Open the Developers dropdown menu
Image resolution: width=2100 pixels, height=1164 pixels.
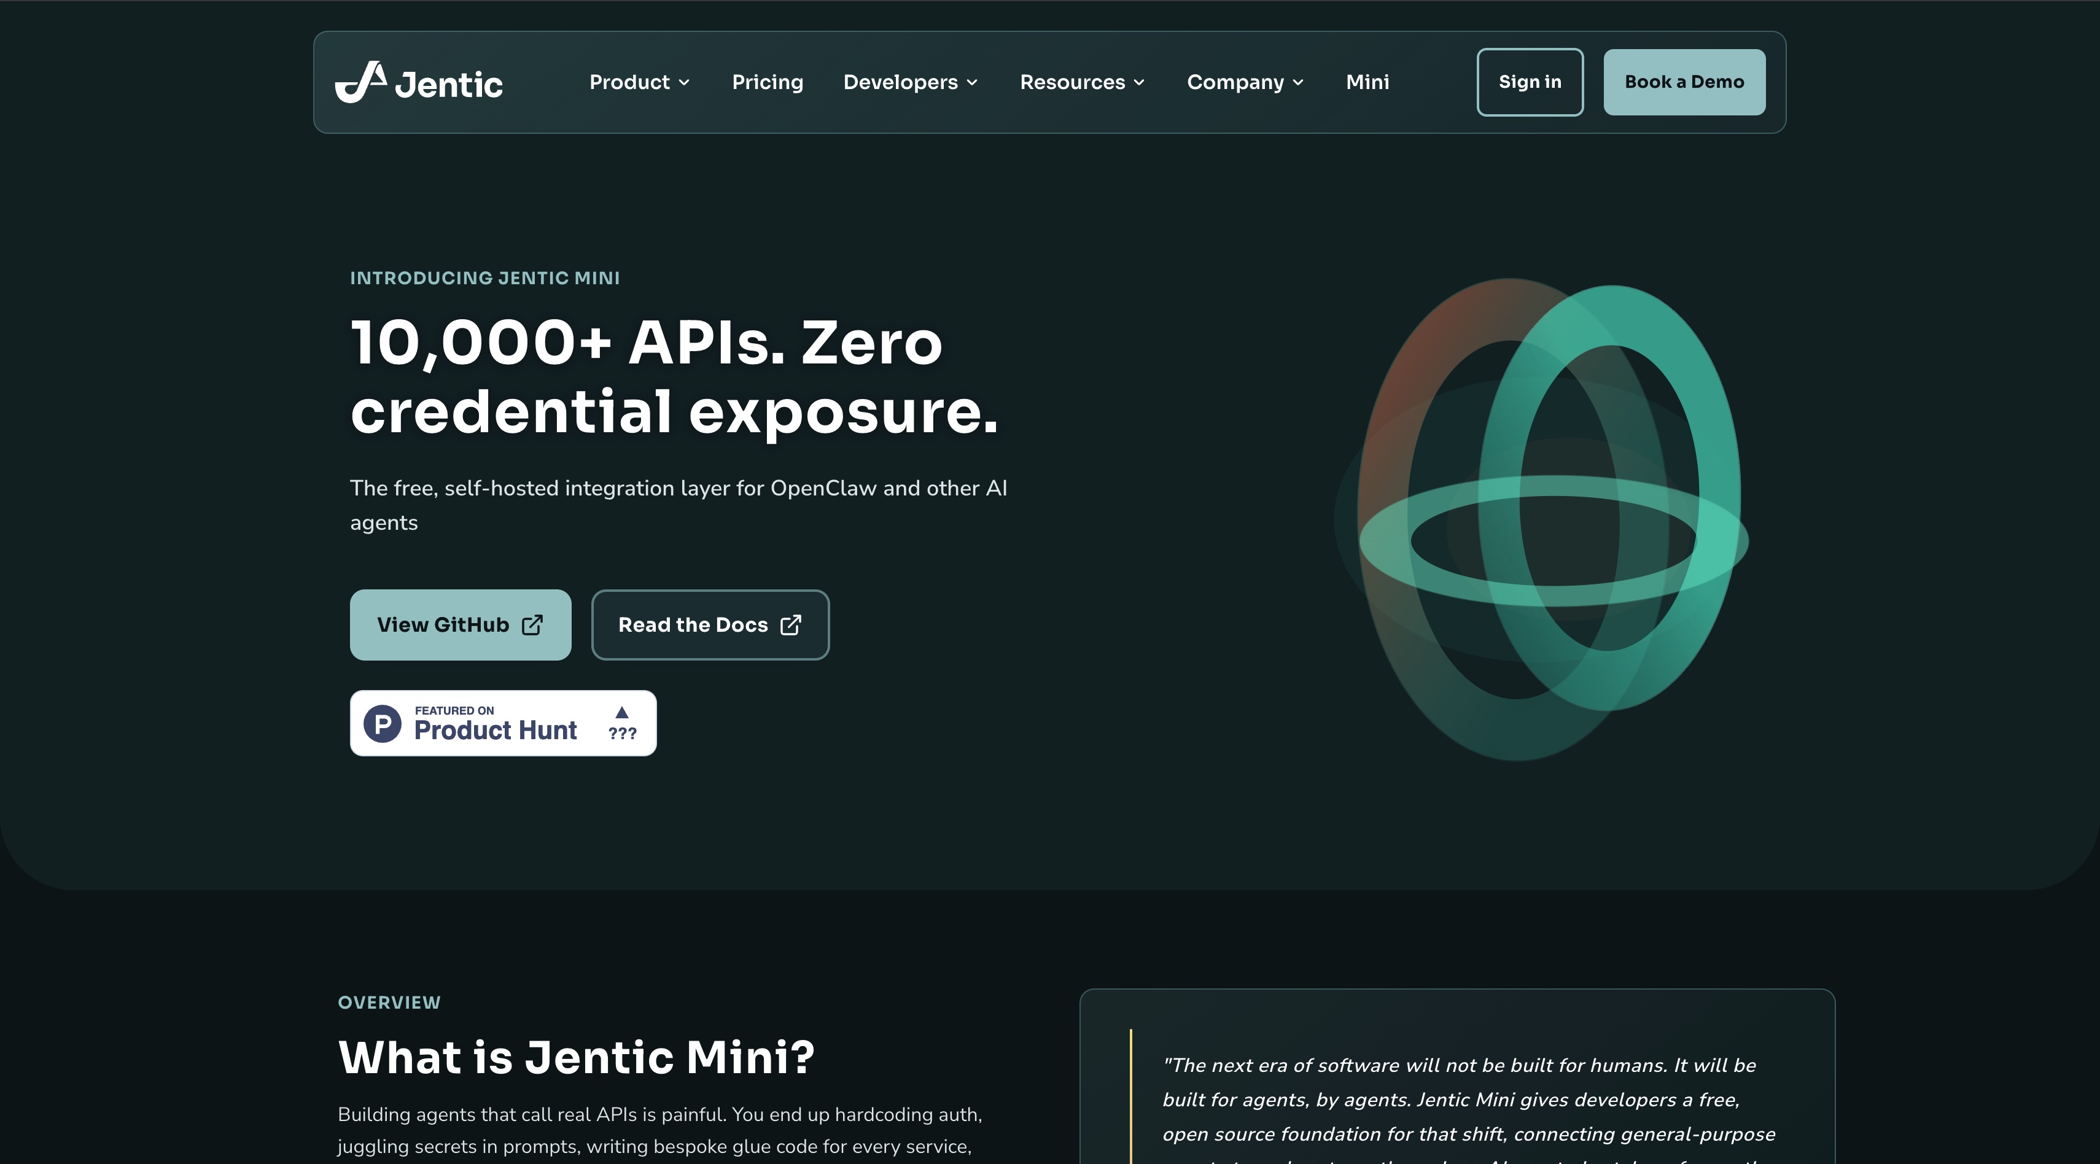coord(910,82)
